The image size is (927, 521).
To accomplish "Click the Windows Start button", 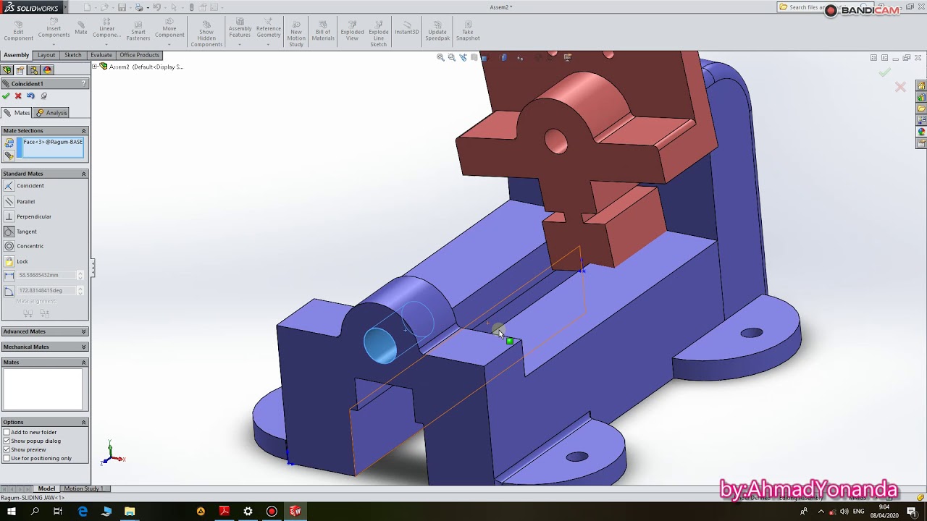I will tap(11, 512).
